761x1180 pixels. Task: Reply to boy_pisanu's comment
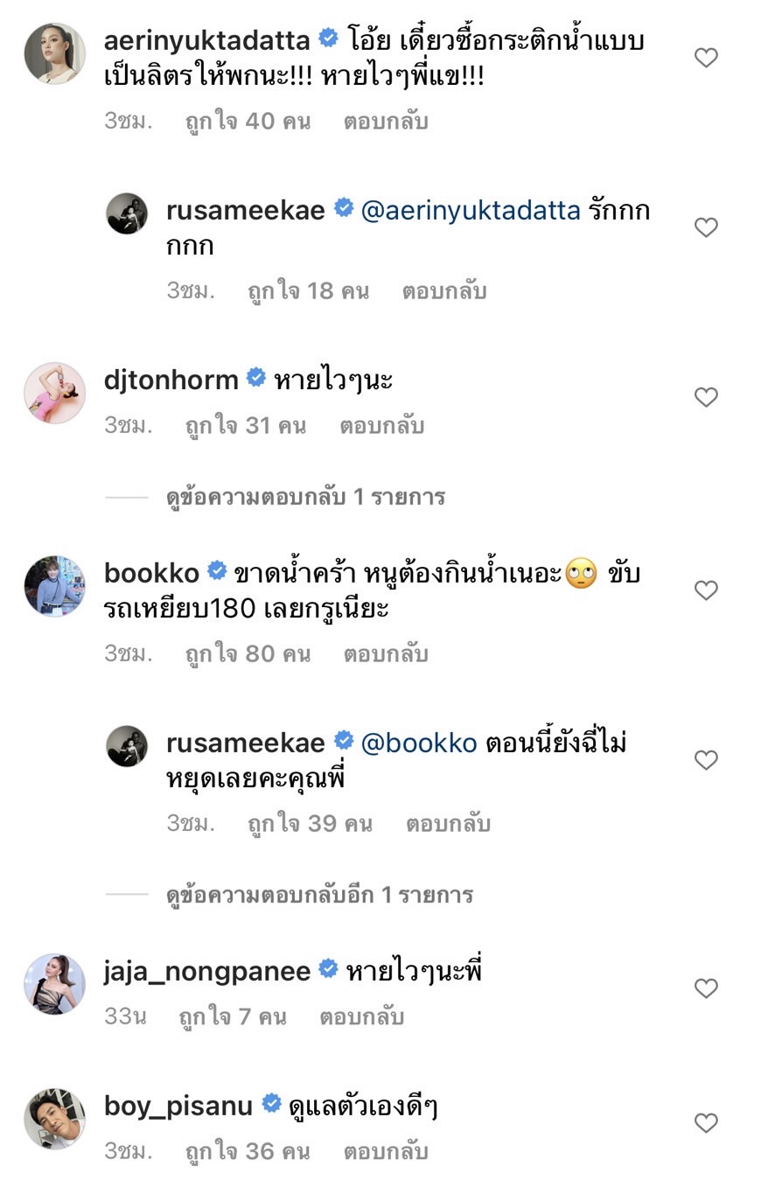[385, 1151]
